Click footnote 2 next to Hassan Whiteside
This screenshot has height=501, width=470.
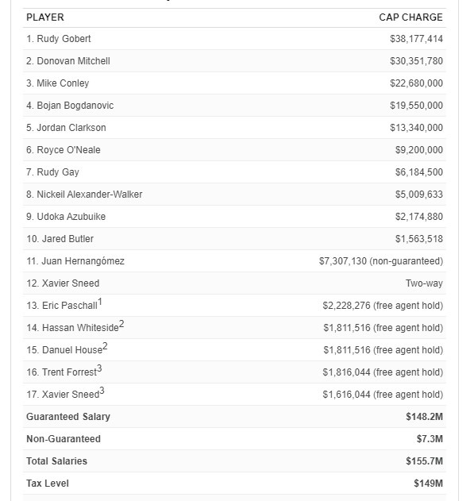tap(121, 324)
